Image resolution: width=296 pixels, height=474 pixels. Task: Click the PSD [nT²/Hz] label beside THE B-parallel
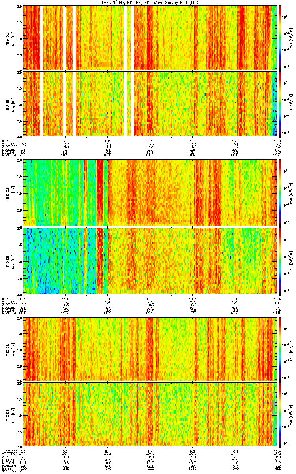tap(291, 415)
